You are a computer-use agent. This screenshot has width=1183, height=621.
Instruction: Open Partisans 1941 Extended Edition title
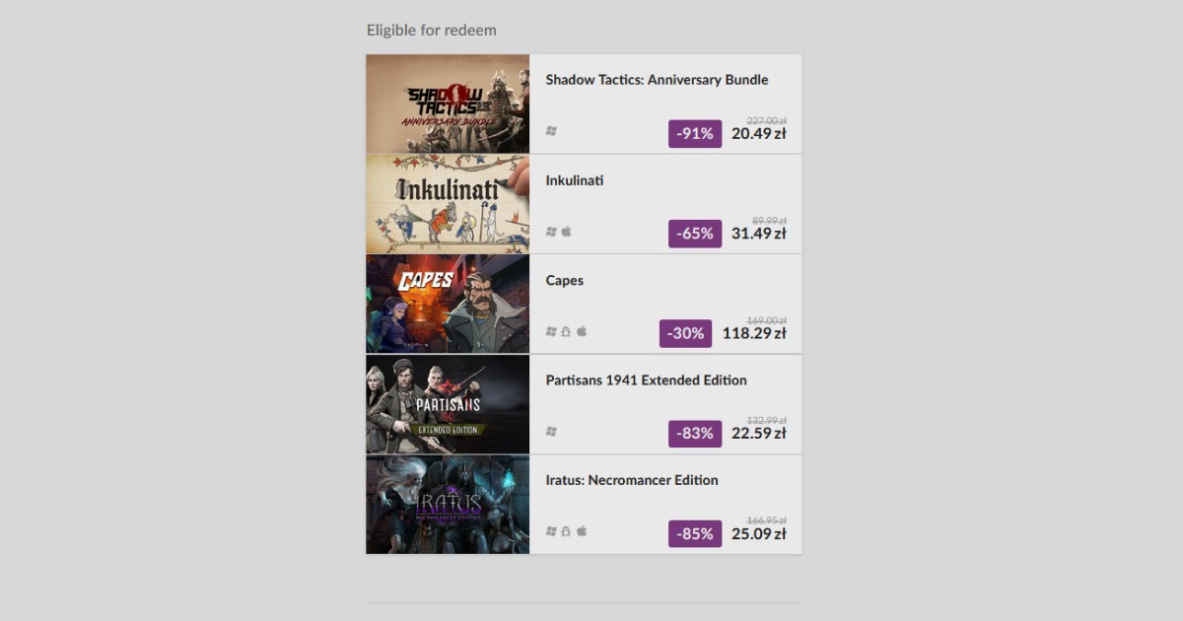[646, 380]
